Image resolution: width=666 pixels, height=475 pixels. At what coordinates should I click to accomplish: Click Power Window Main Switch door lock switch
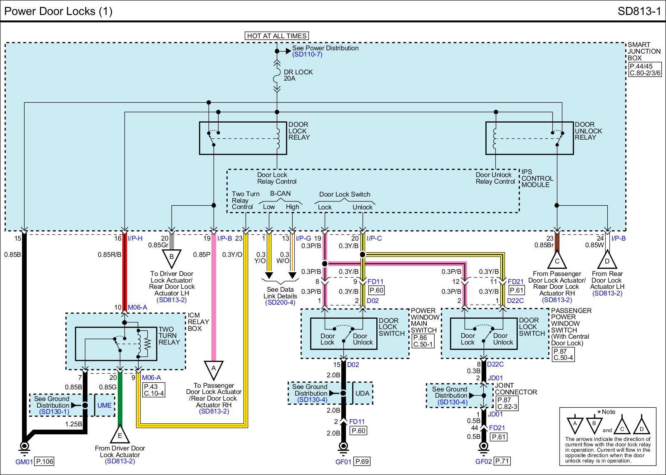click(x=344, y=333)
